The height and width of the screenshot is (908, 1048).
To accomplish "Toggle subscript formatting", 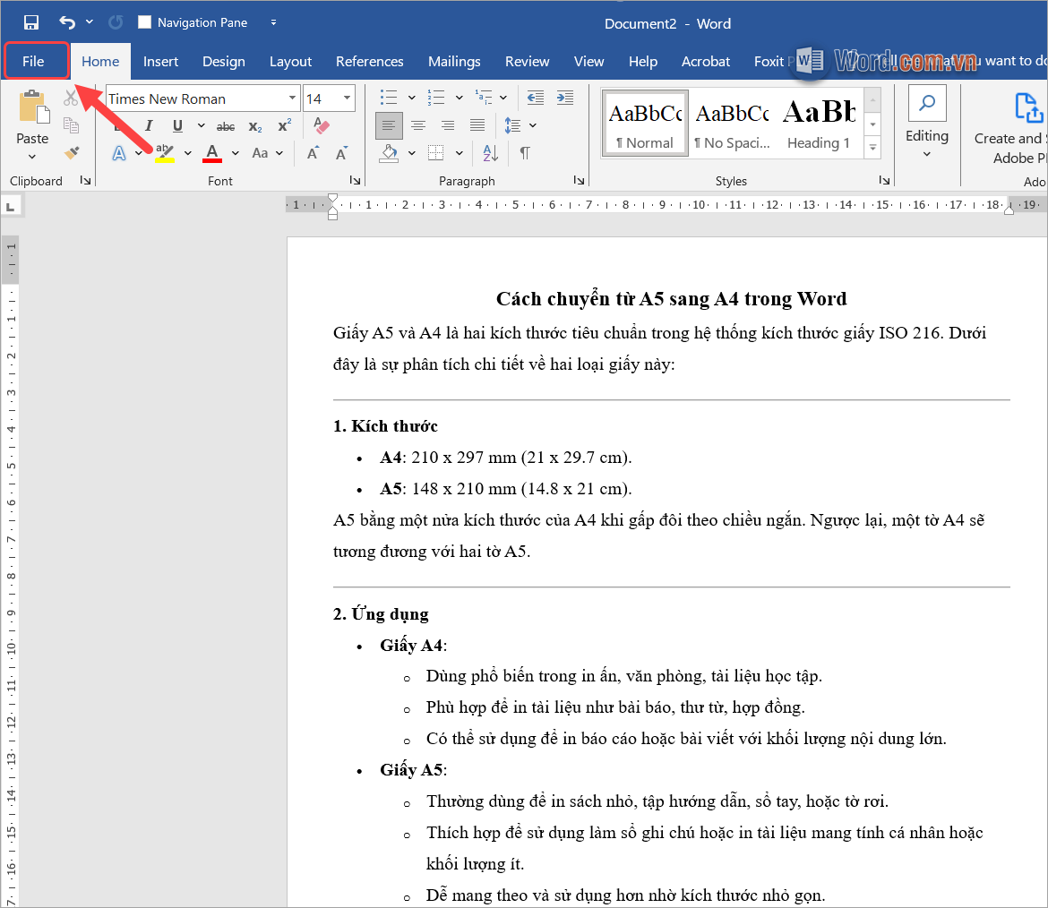I will click(255, 126).
